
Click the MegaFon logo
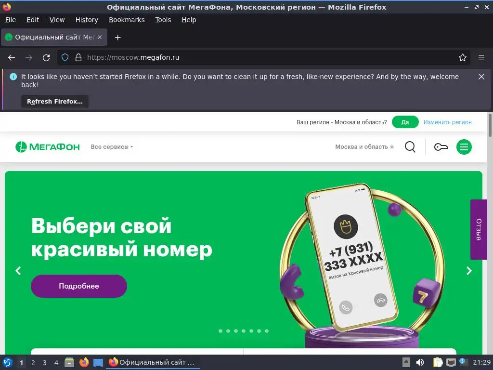coord(48,146)
